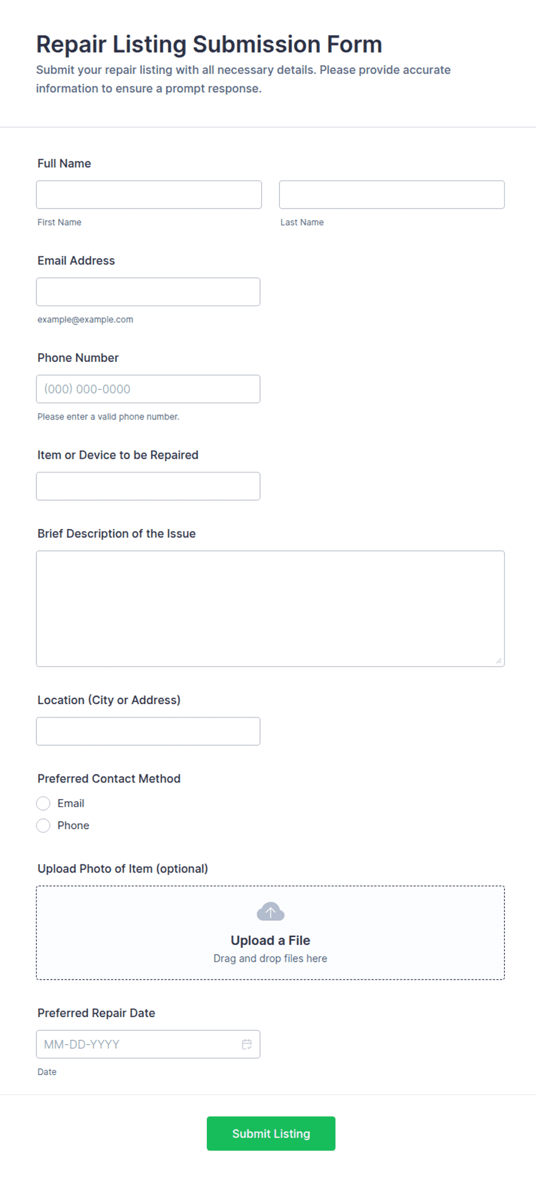Viewport: 536px width, 1179px height.
Task: Focus the Last Name input field
Action: (392, 195)
